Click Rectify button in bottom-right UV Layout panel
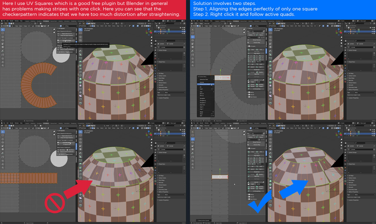Screen dimensions: 376x224 [261, 174]
